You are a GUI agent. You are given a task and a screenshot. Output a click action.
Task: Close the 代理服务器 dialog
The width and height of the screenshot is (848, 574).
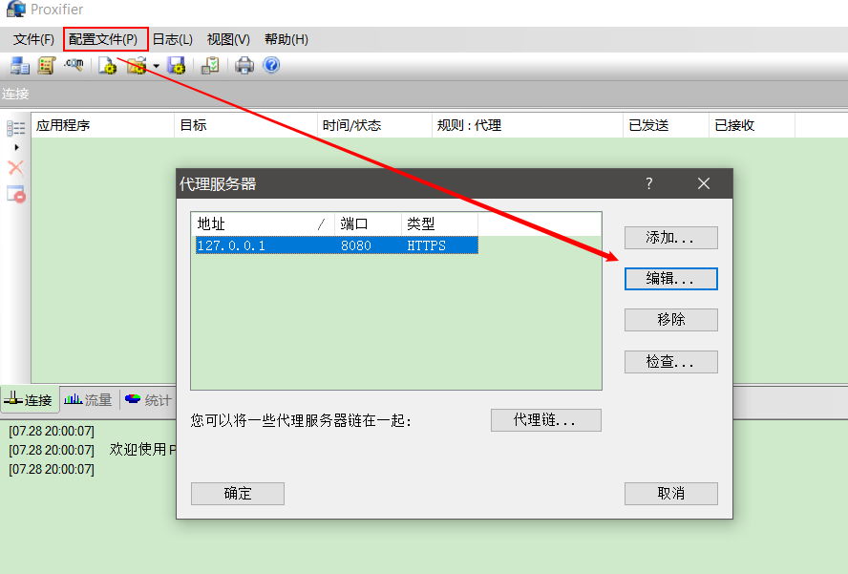click(x=704, y=183)
